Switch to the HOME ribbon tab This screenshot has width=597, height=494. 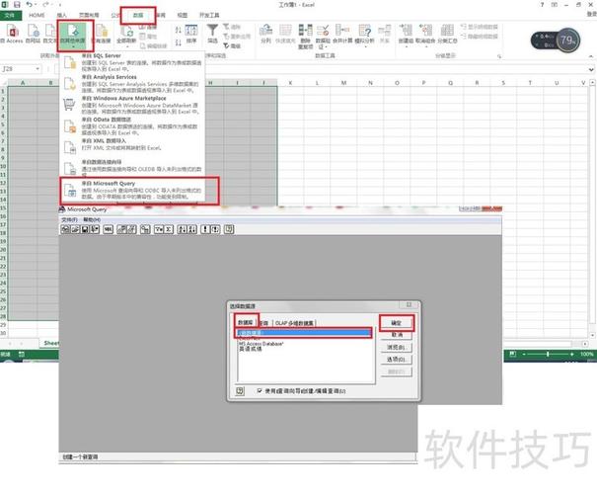pos(37,15)
